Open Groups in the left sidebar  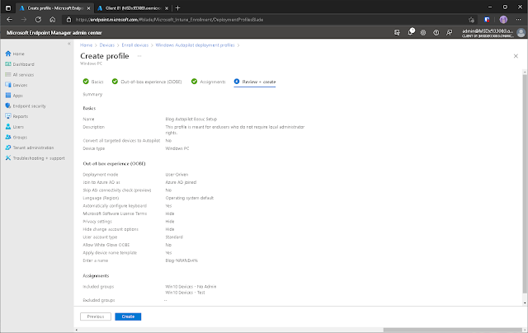tap(16, 137)
